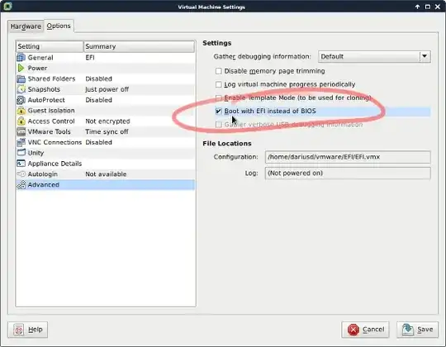446x347 pixels.
Task: Click the Cancel button
Action: 366,330
